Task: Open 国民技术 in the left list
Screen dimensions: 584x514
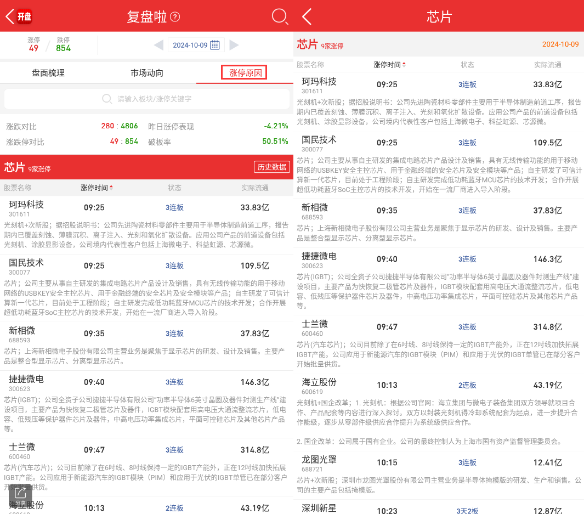Action: (26, 263)
